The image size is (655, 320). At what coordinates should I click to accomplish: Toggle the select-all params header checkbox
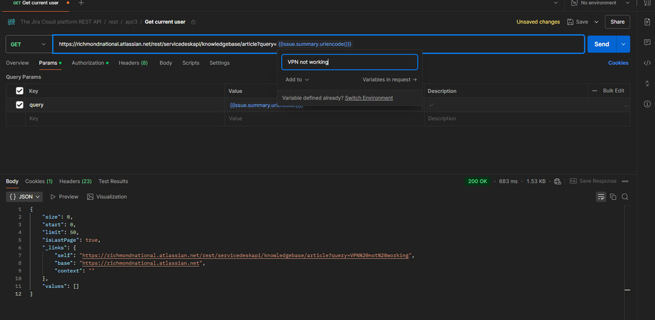20,91
